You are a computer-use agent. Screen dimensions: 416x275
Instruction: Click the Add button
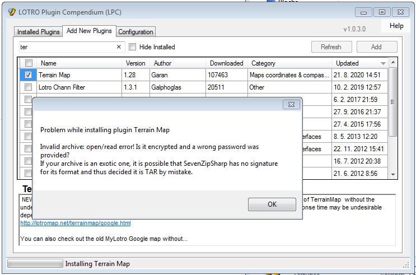pyautogui.click(x=376, y=47)
